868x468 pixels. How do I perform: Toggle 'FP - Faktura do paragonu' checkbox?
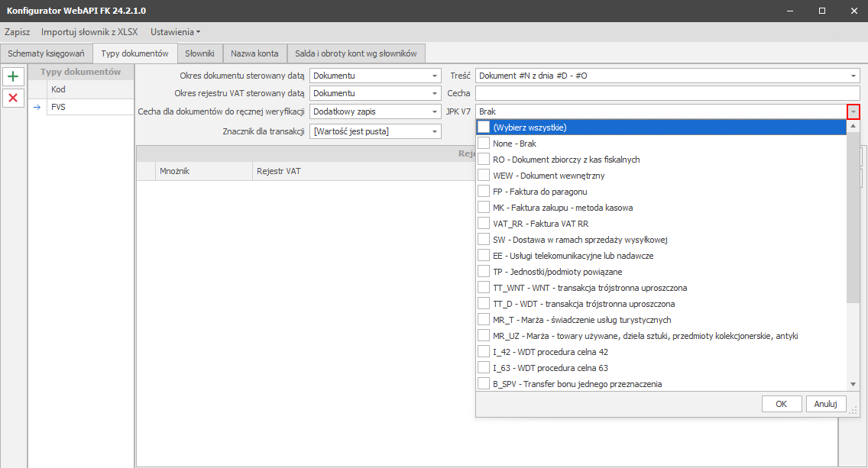click(484, 192)
